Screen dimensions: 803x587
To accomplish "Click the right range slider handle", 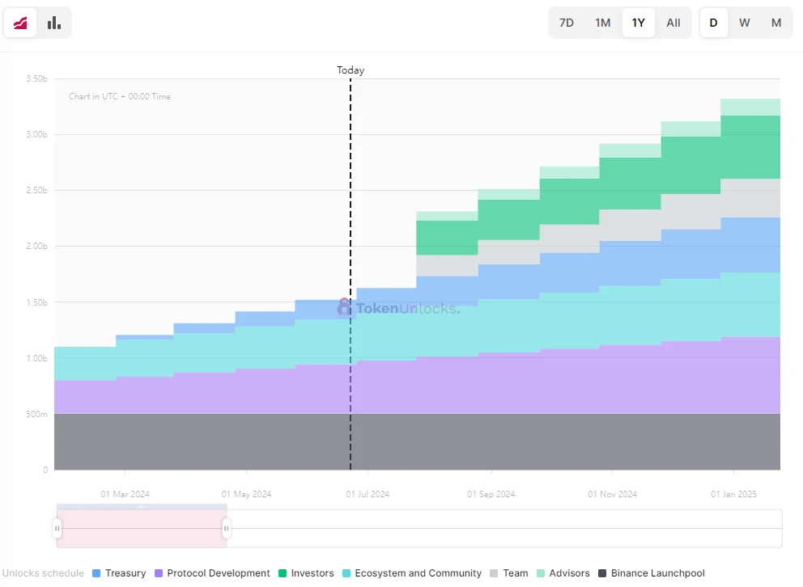I will [227, 529].
